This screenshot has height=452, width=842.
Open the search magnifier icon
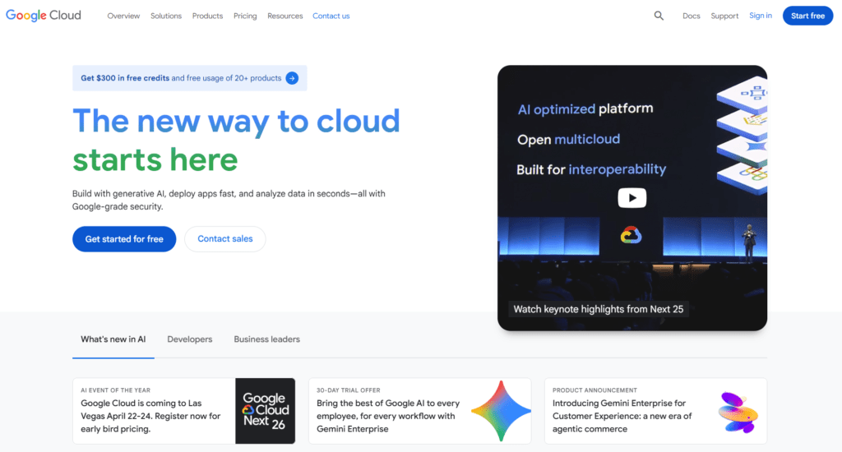pyautogui.click(x=659, y=16)
